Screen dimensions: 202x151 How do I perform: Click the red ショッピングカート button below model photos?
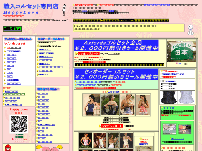point(112,126)
